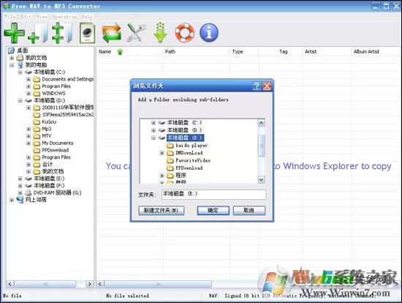Image resolution: width=402 pixels, height=303 pixels.
Task: Click the green plus Add Files icon
Action: click(14, 33)
